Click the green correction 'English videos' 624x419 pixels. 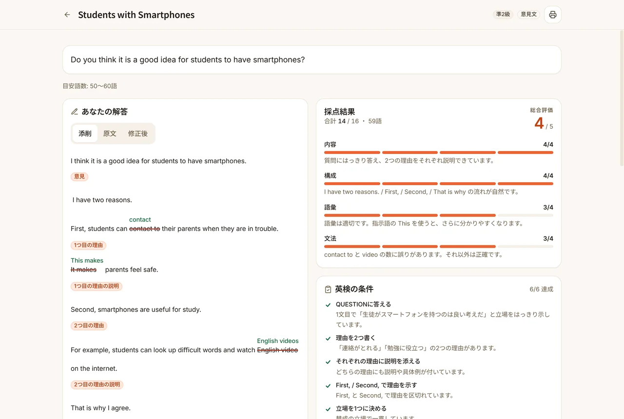(278, 341)
